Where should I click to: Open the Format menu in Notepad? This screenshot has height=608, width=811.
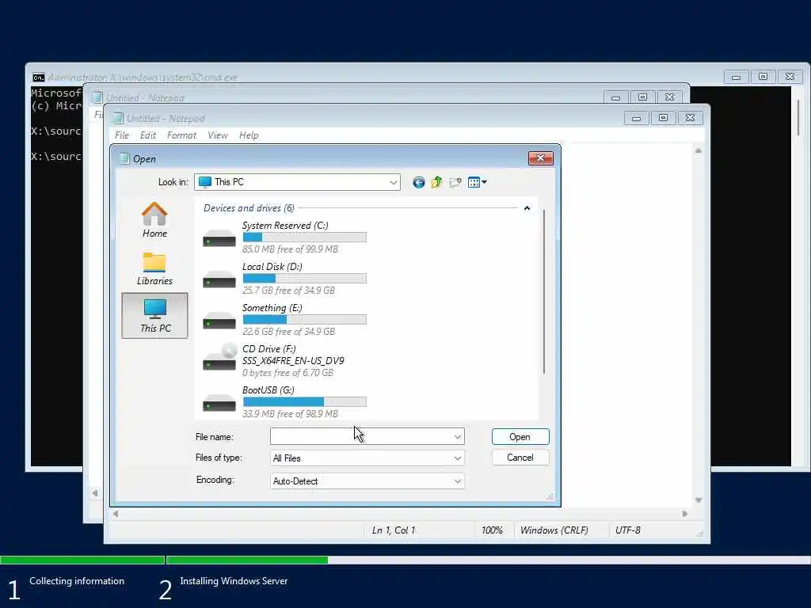click(181, 135)
